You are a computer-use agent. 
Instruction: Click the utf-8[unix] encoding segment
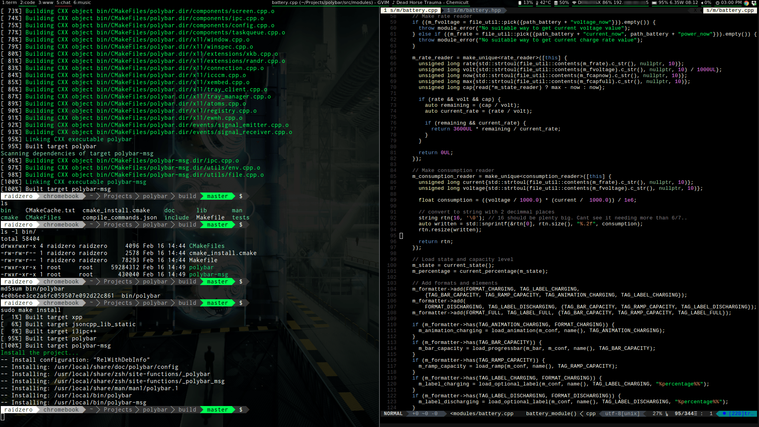pyautogui.click(x=622, y=414)
